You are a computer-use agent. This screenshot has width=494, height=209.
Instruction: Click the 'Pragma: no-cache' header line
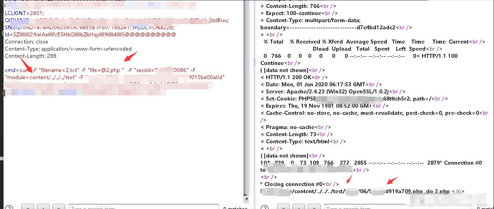[x=296, y=127]
